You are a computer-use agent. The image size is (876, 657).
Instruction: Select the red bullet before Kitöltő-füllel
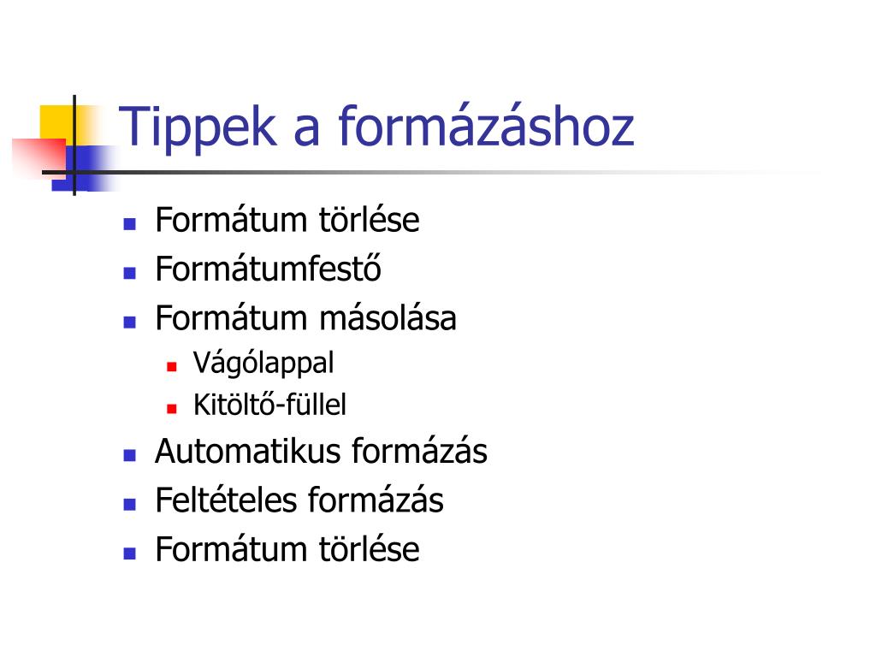click(x=171, y=409)
